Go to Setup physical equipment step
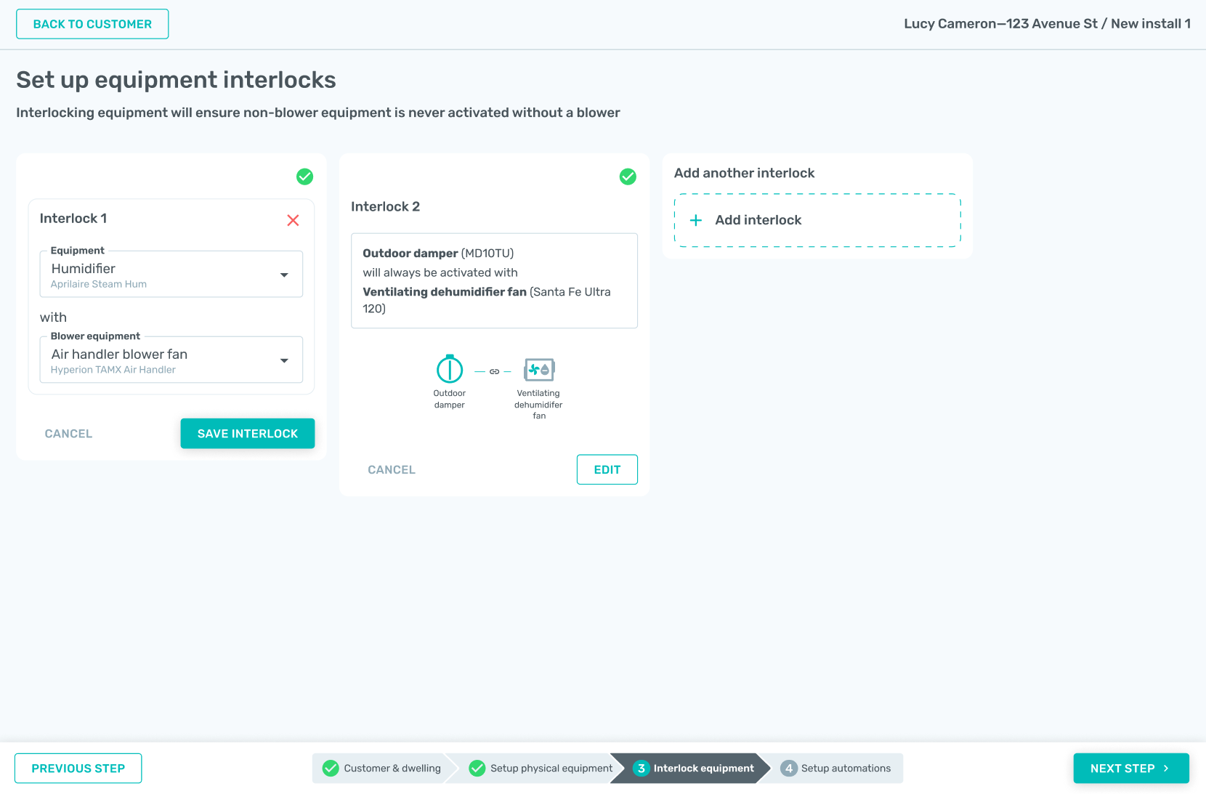The width and height of the screenshot is (1206, 794). tap(541, 769)
